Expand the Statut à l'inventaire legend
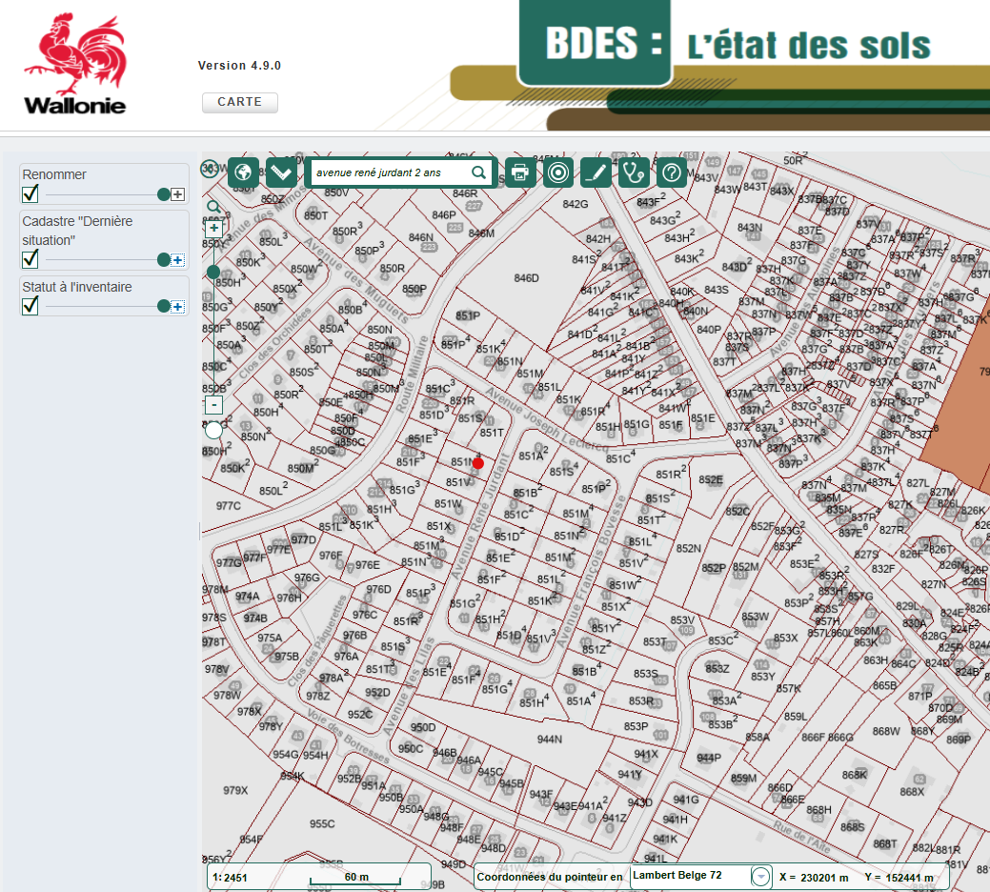This screenshot has height=892, width=990. [x=177, y=306]
